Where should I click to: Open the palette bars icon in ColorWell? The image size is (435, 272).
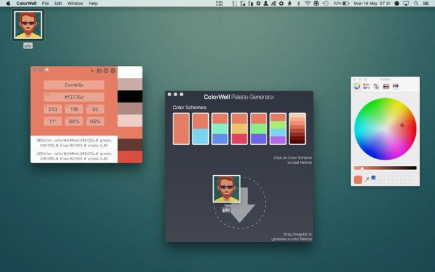(x=99, y=71)
